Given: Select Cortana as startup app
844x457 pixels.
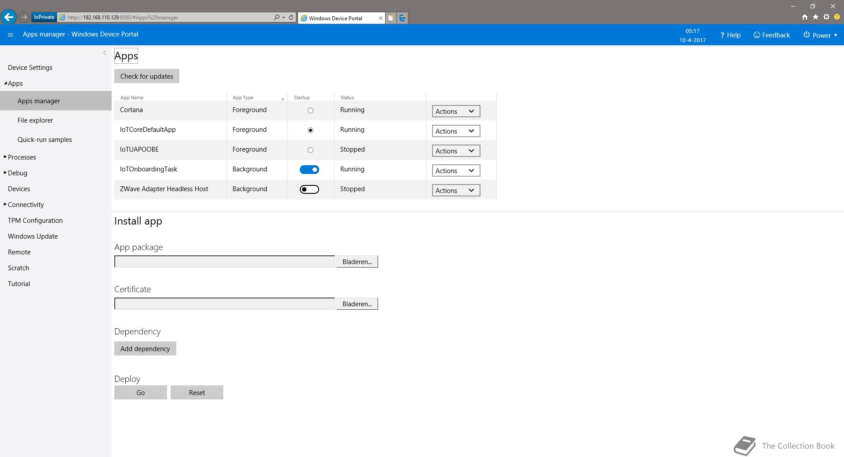Looking at the screenshot, I should 310,111.
